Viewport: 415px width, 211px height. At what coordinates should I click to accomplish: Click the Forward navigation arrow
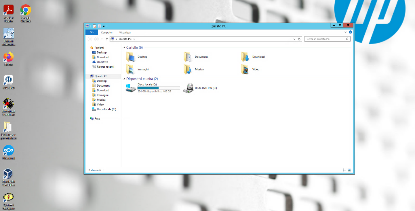(97, 39)
